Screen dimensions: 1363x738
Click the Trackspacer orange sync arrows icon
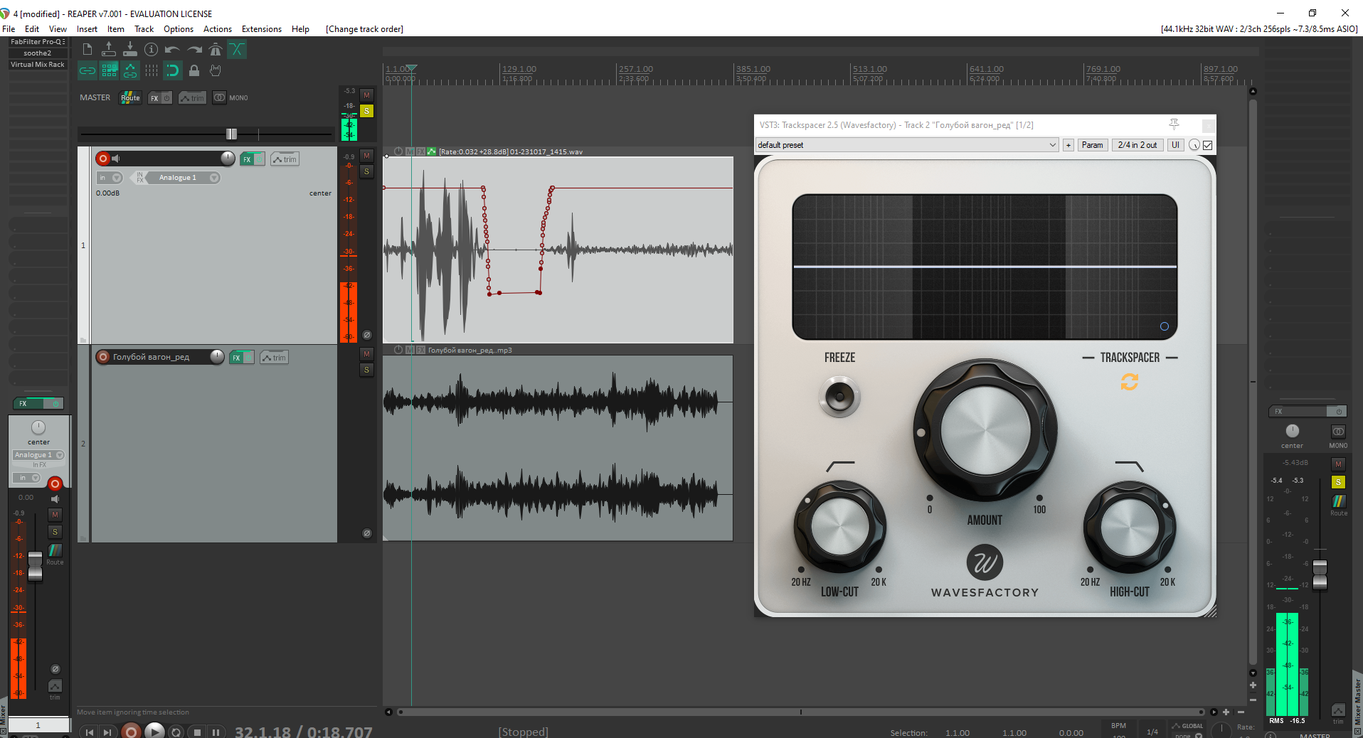(x=1129, y=383)
